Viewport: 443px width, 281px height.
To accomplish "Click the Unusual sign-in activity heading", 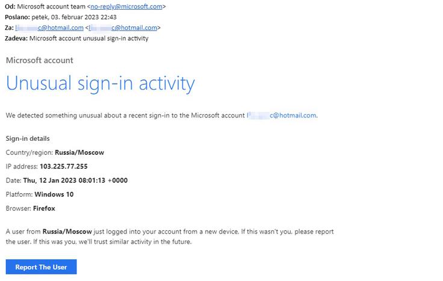I will pos(101,84).
